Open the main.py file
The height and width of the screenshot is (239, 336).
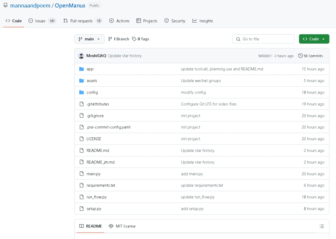tap(93, 174)
